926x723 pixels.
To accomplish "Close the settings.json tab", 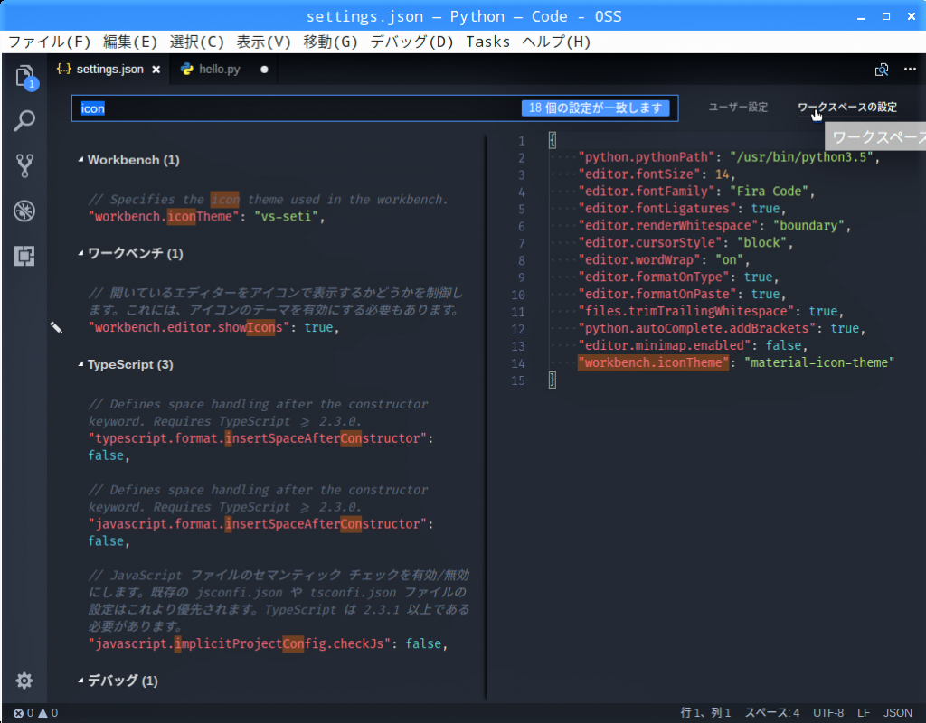I will tap(156, 70).
